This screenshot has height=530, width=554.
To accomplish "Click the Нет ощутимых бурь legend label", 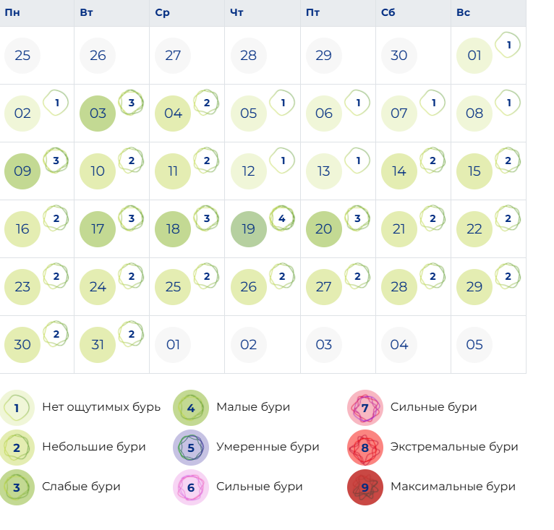I will pos(101,407).
